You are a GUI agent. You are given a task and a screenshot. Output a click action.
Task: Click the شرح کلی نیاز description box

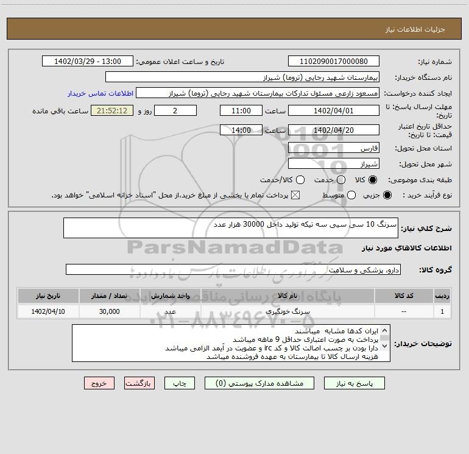[231, 228]
